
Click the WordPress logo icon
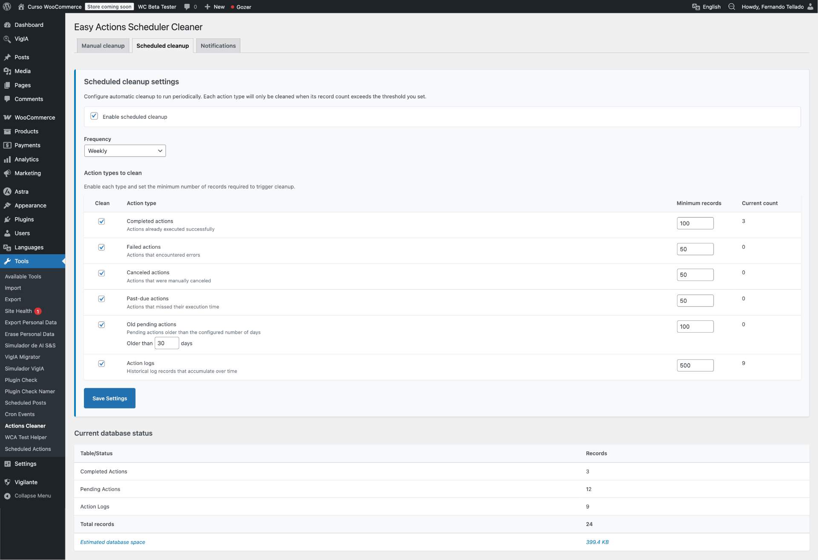(x=7, y=6)
